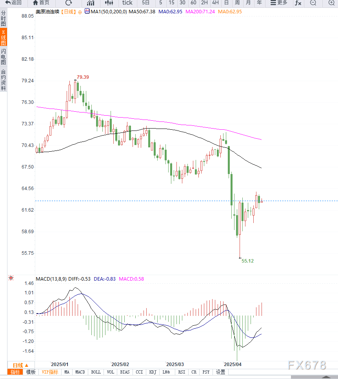Click the red MACD settings sun icon
The width and height of the screenshot is (338, 379).
[11, 278]
